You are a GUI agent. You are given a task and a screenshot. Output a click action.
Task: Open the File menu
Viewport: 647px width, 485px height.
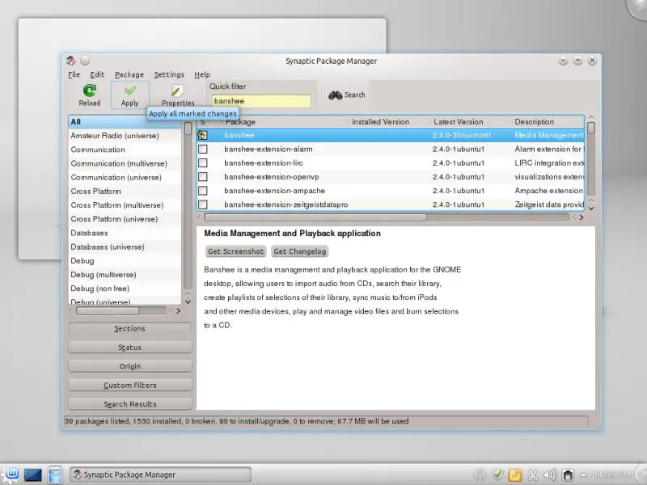[74, 74]
